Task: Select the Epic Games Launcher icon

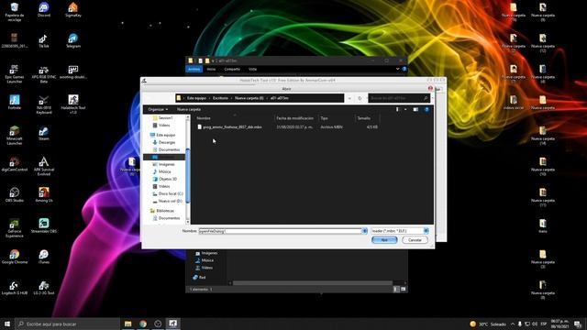Action: coord(15,73)
